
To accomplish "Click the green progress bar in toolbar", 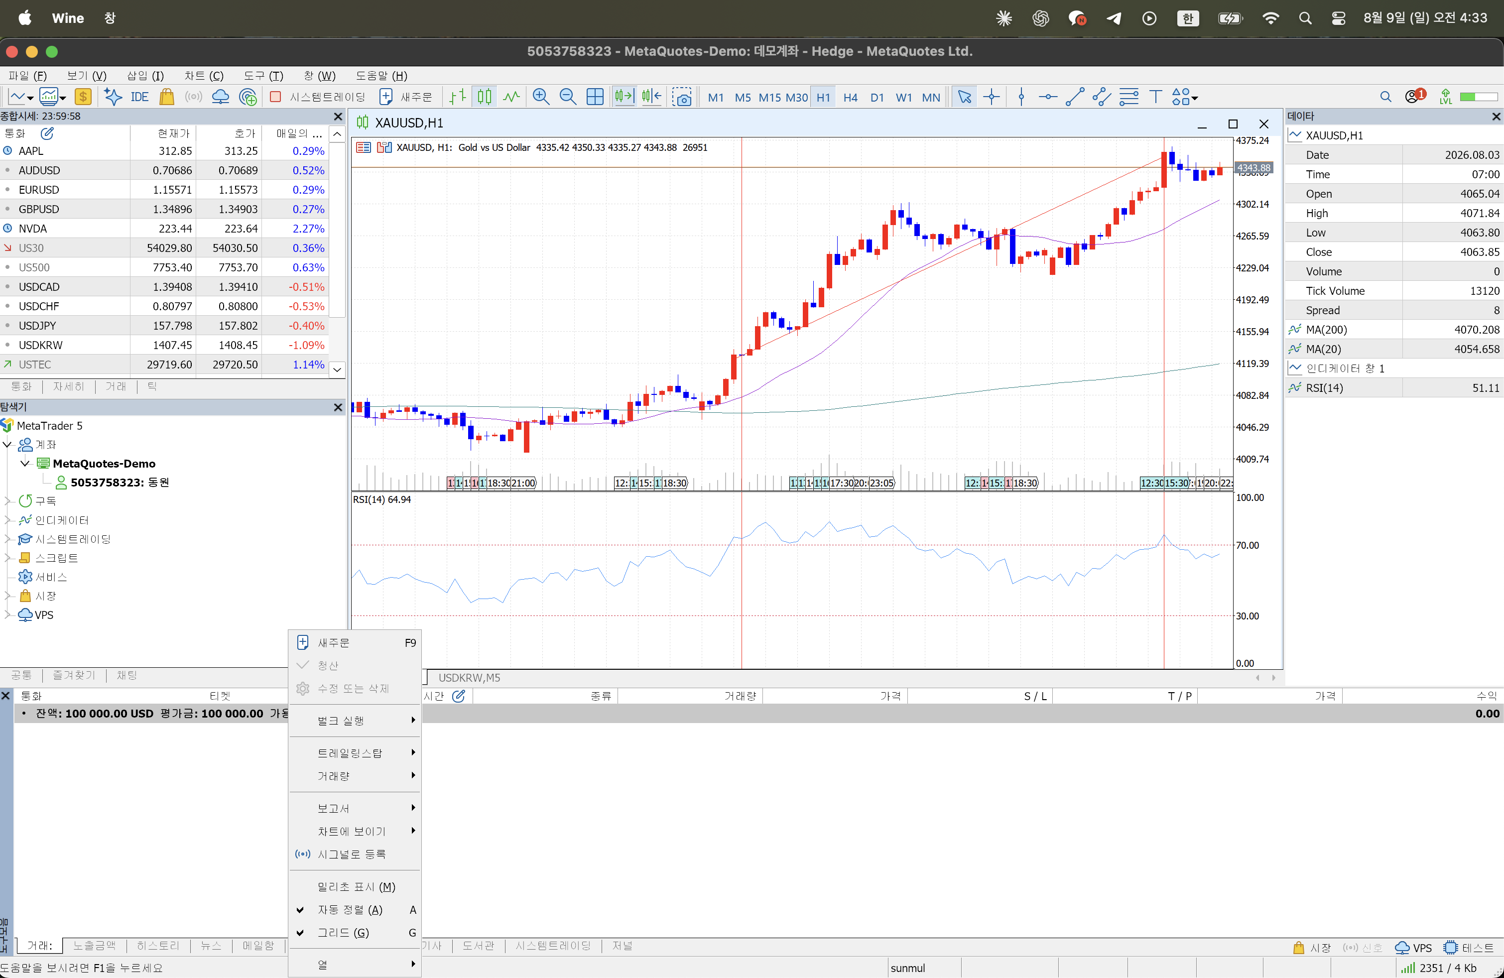I will pyautogui.click(x=1479, y=97).
